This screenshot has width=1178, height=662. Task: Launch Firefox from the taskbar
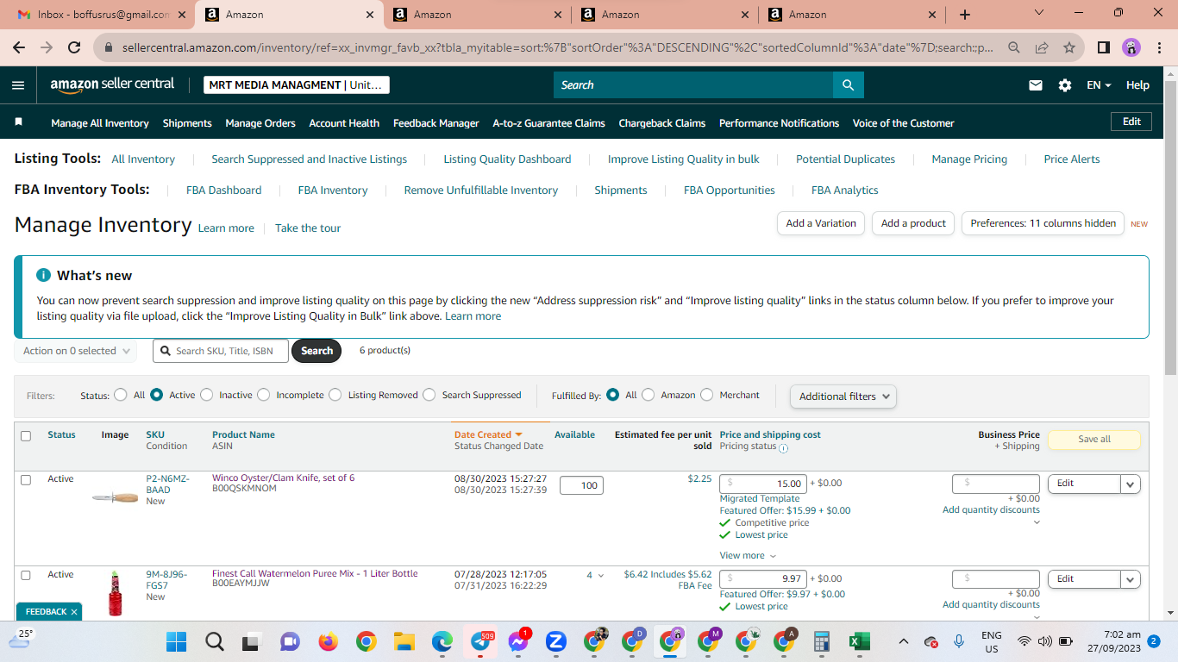tap(328, 641)
